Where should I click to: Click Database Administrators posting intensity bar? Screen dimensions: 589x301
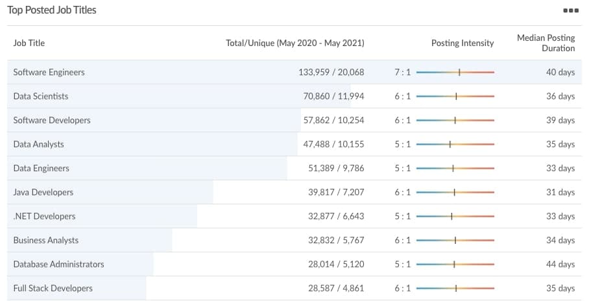(455, 264)
